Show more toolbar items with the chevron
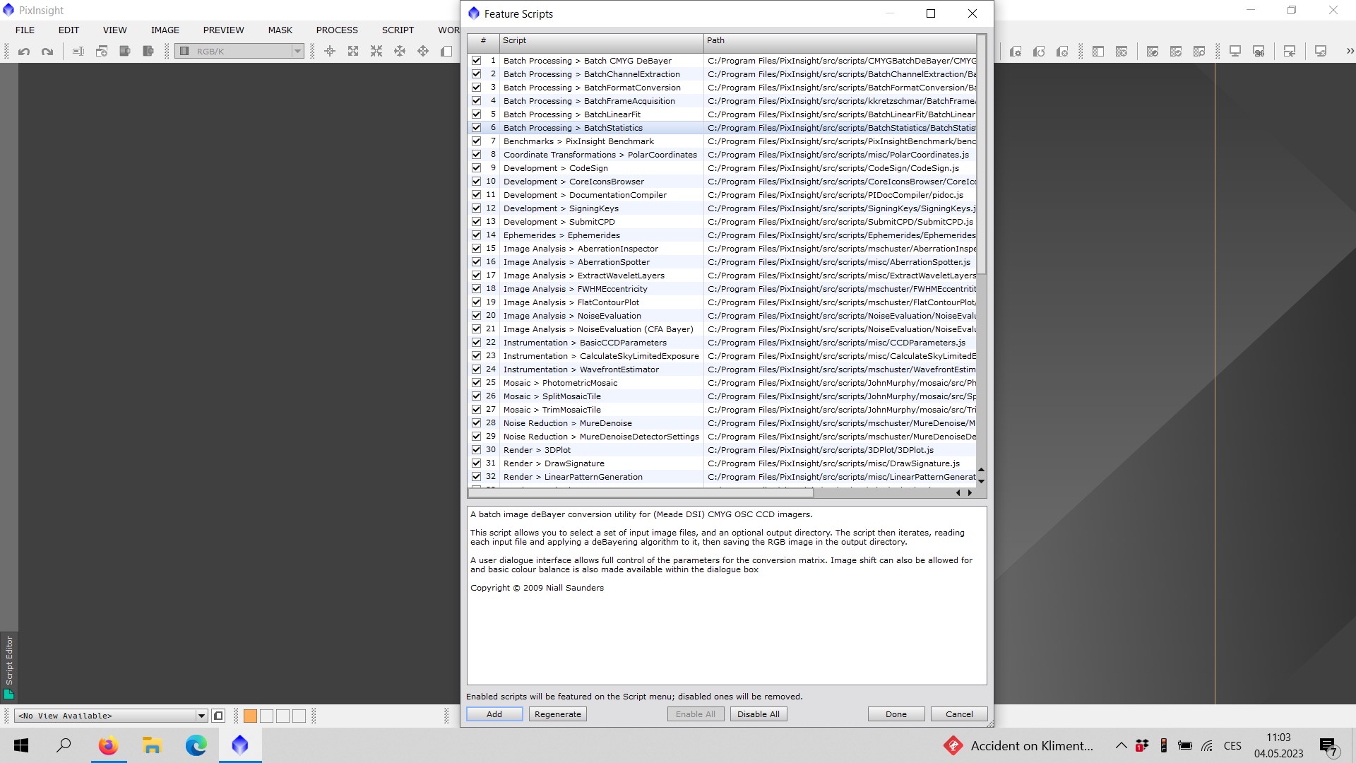Screen dimensions: 1356x763 tap(1350, 51)
